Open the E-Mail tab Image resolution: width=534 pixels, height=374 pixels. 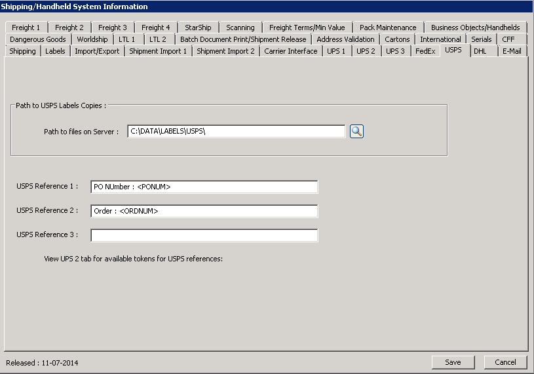coord(512,51)
